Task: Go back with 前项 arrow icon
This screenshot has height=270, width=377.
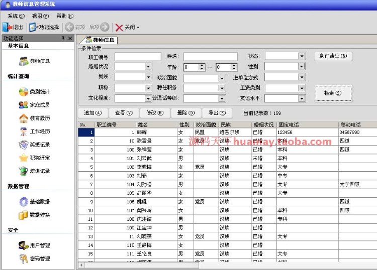Action: tap(69, 27)
